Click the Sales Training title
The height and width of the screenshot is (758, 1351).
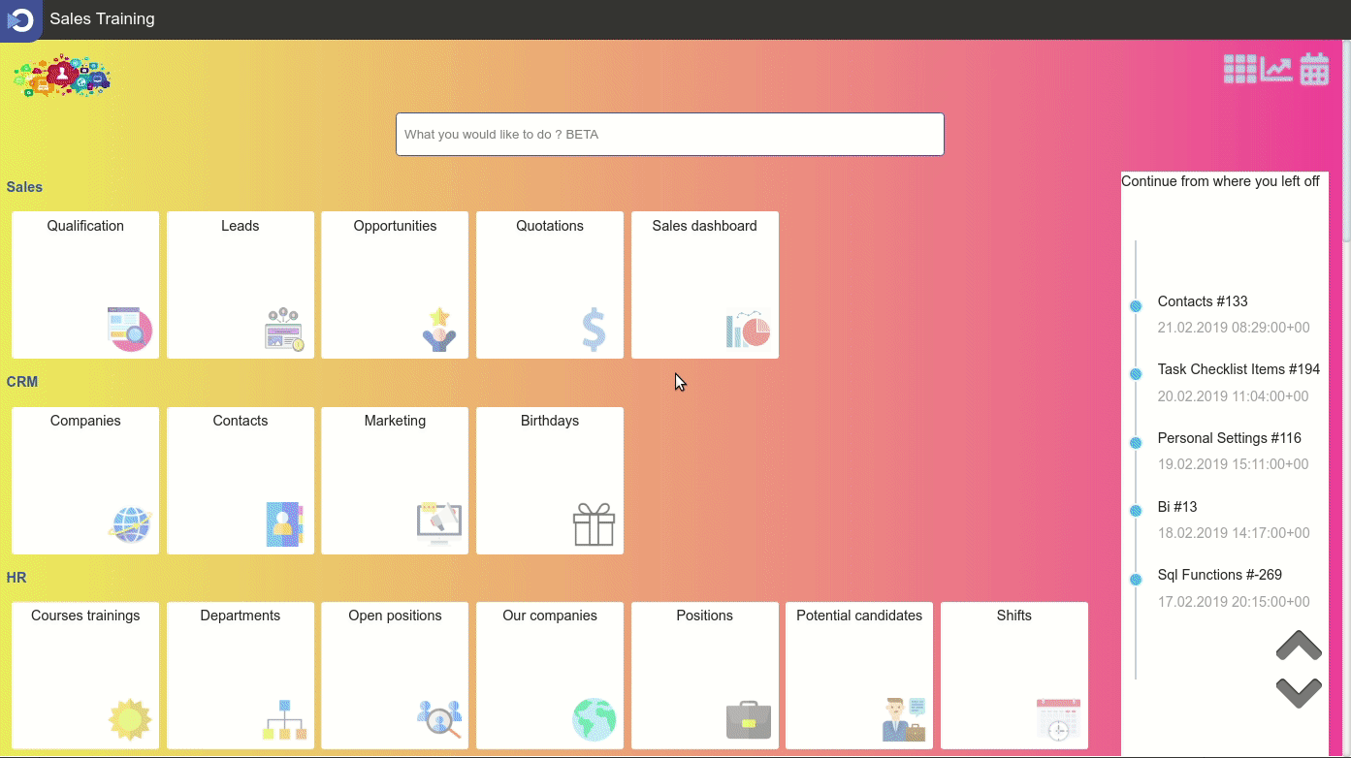[x=102, y=18]
